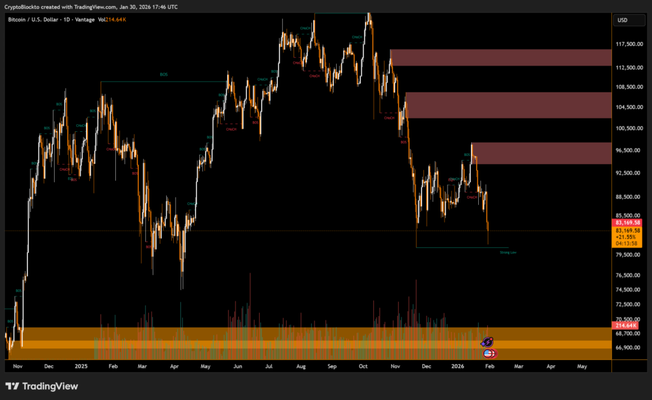This screenshot has height=400, width=652.
Task: Click the 2026 label on the time axis
Action: (x=458, y=367)
